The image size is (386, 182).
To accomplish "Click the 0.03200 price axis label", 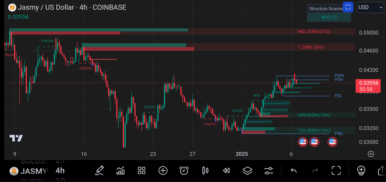I will [369, 128].
